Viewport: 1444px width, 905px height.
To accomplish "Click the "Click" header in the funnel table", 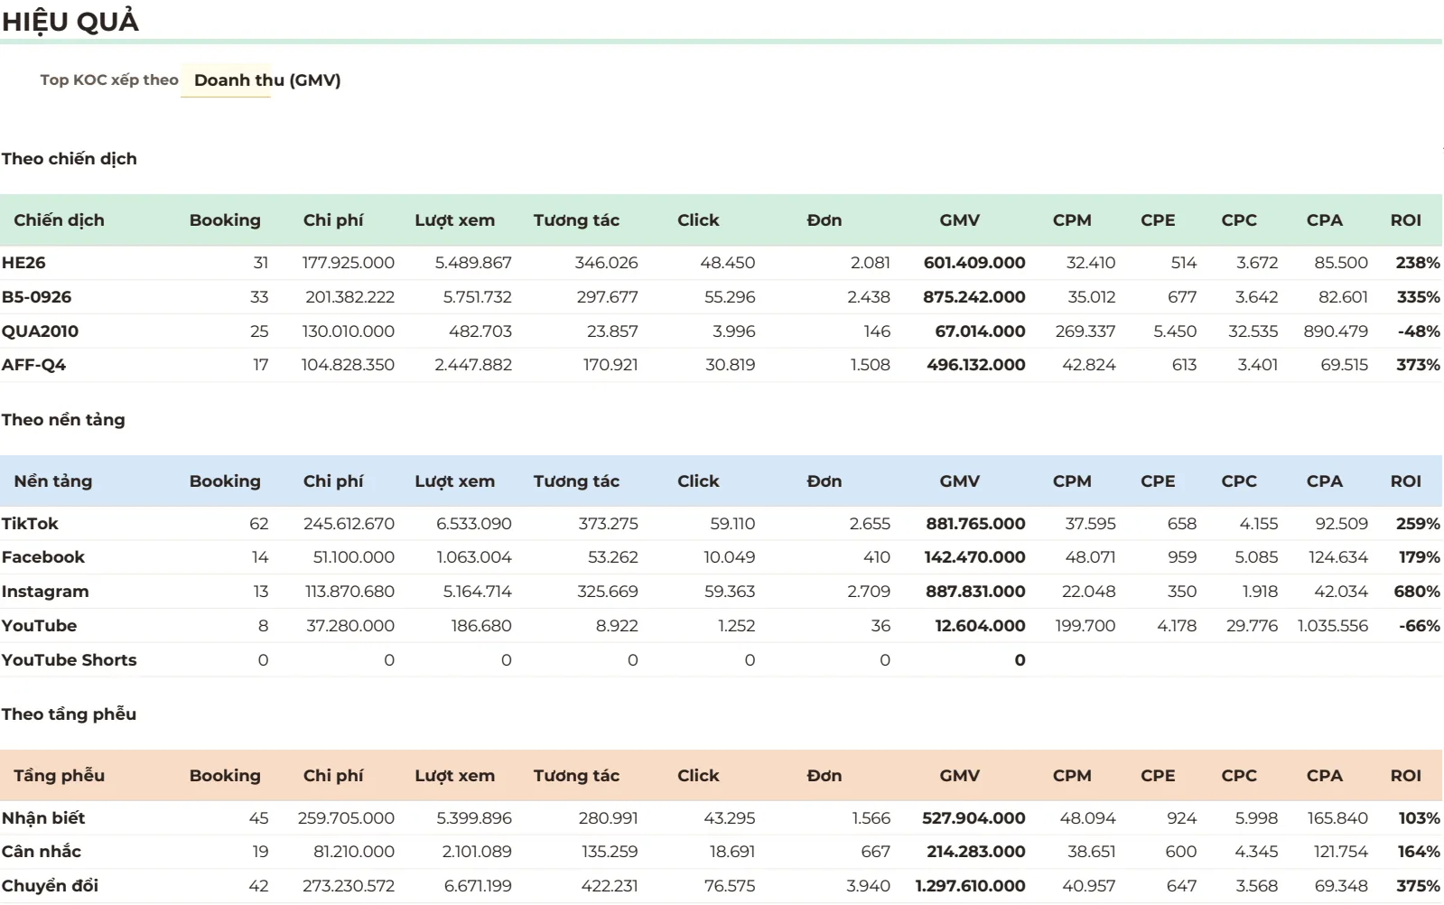I will tap(698, 776).
